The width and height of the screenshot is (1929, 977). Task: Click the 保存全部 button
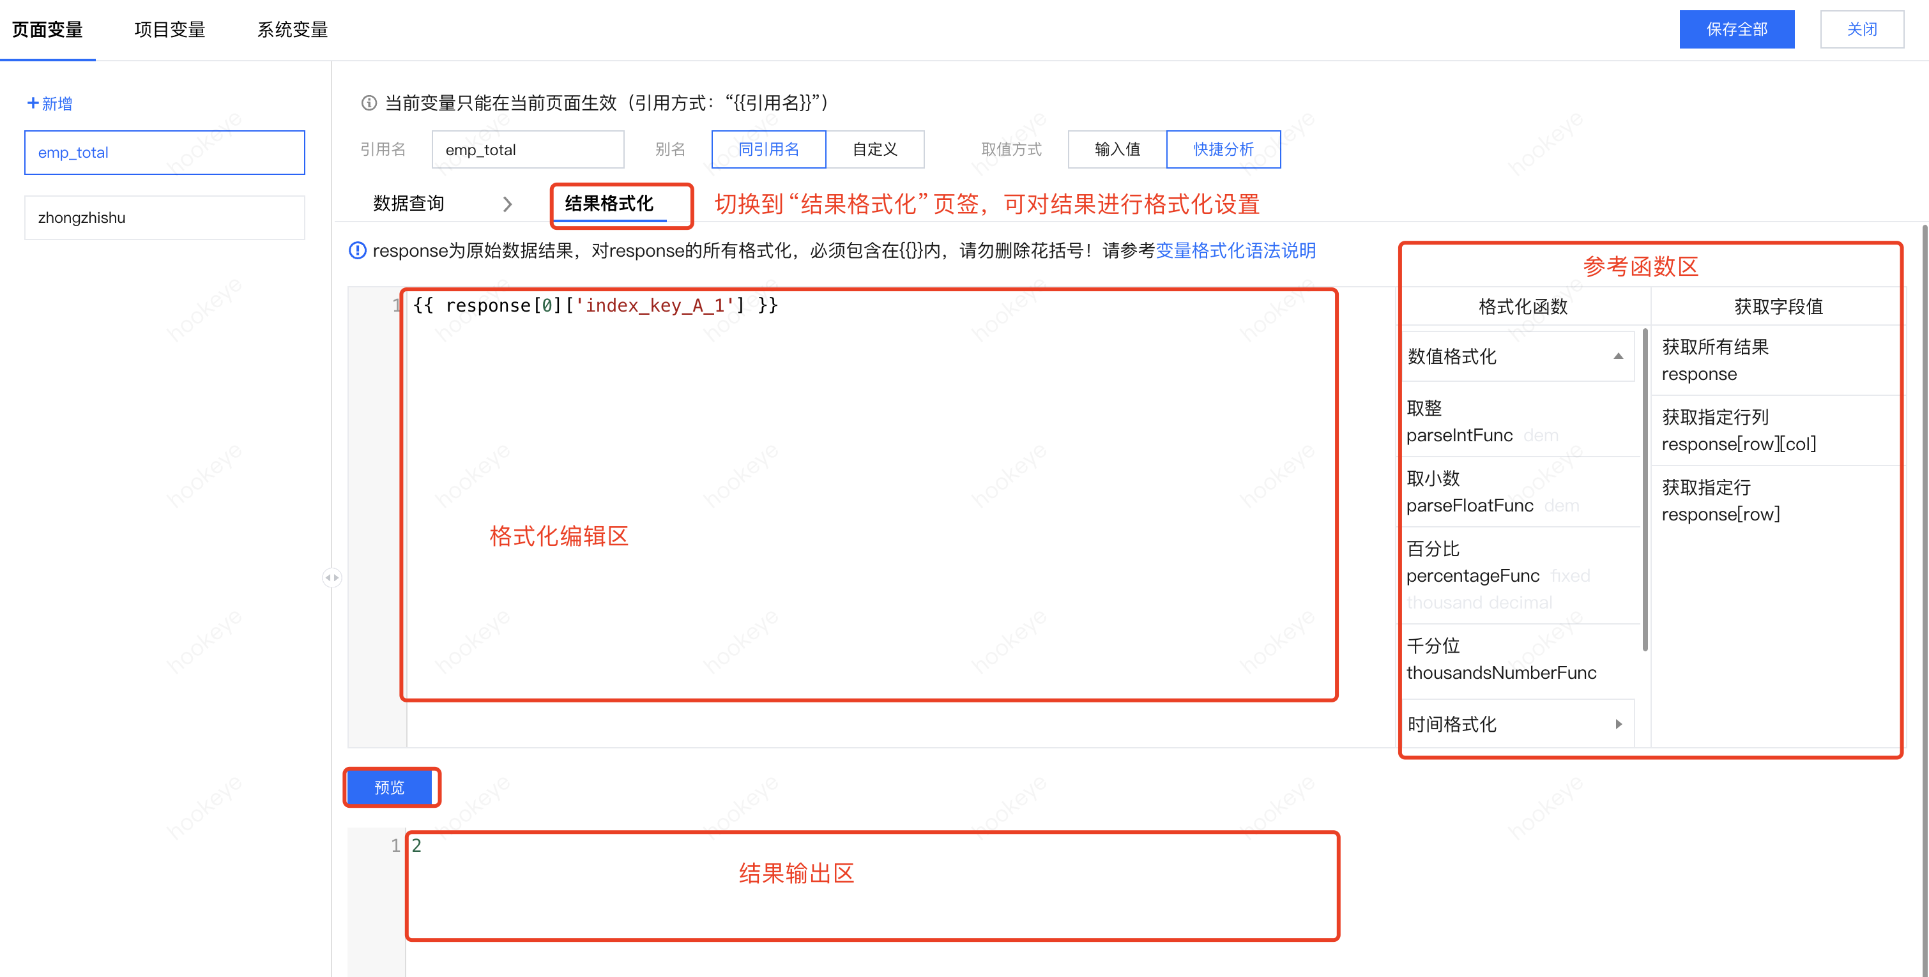pos(1736,29)
